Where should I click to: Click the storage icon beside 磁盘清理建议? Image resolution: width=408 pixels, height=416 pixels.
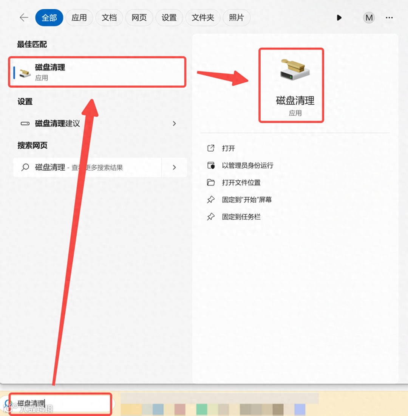click(25, 123)
